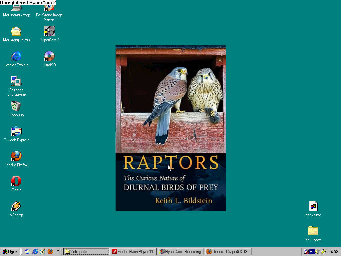Viewport: 341px width, 256px height.
Task: Select the Корзина recycle bin icon
Action: (x=16, y=107)
